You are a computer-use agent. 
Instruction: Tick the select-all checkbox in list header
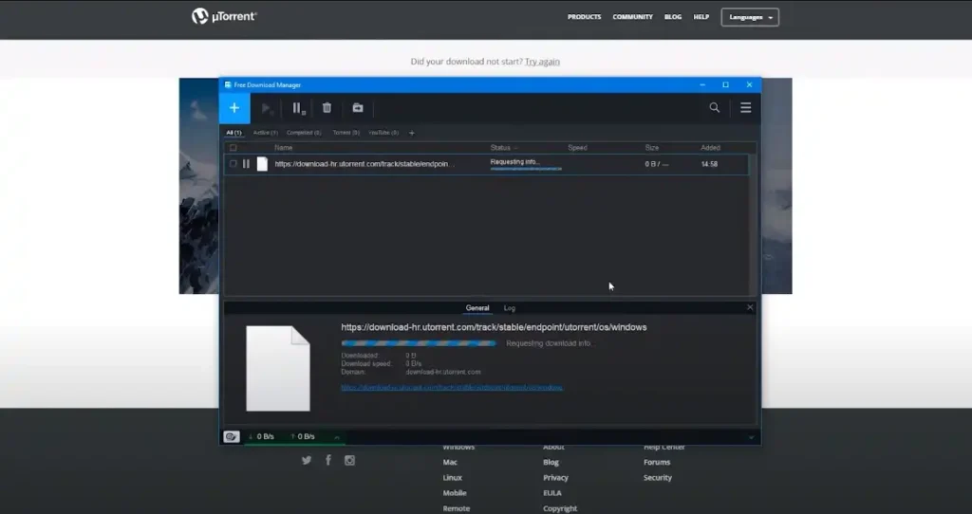[234, 147]
